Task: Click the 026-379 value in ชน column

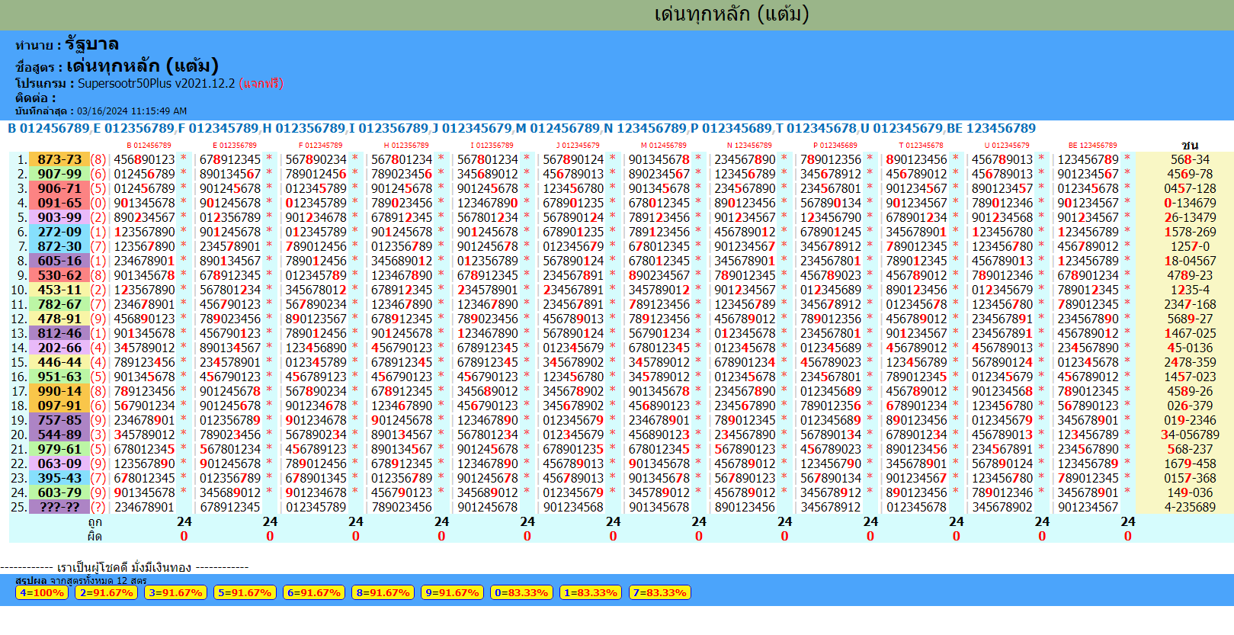Action: click(1190, 406)
